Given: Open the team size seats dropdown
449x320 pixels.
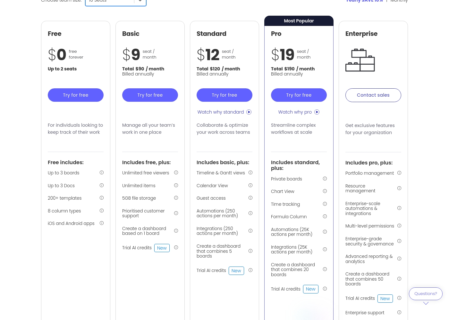Looking at the screenshot, I should (116, 2).
